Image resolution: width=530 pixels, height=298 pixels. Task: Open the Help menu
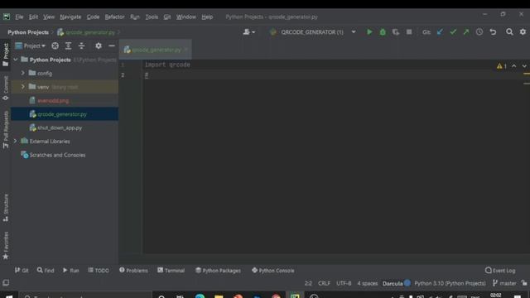207,17
